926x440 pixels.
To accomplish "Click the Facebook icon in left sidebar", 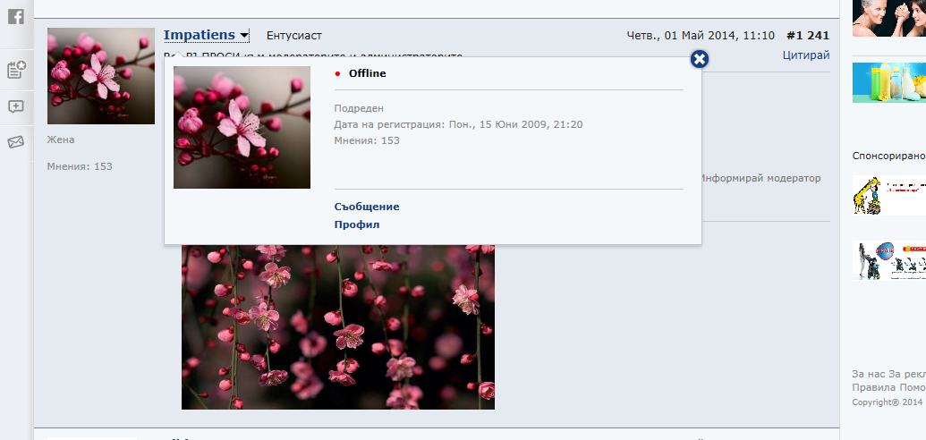I will [15, 15].
